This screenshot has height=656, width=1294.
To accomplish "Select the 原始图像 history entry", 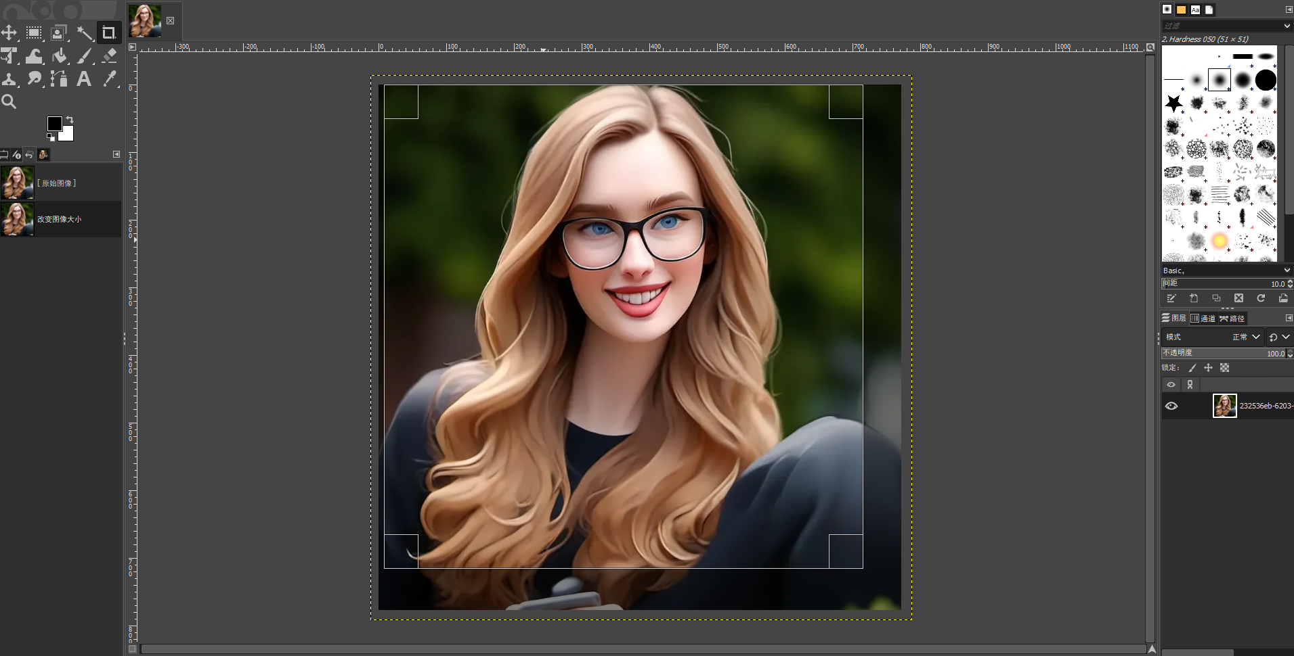I will pyautogui.click(x=61, y=183).
